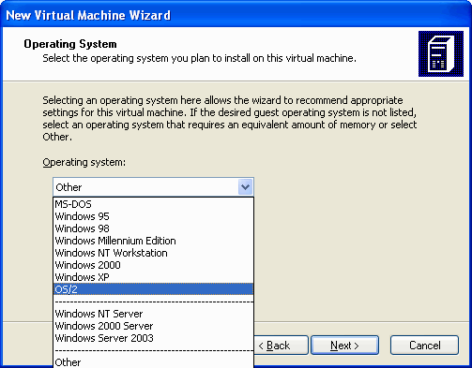
Task: Choose Windows NT Server from list
Action: [153, 314]
